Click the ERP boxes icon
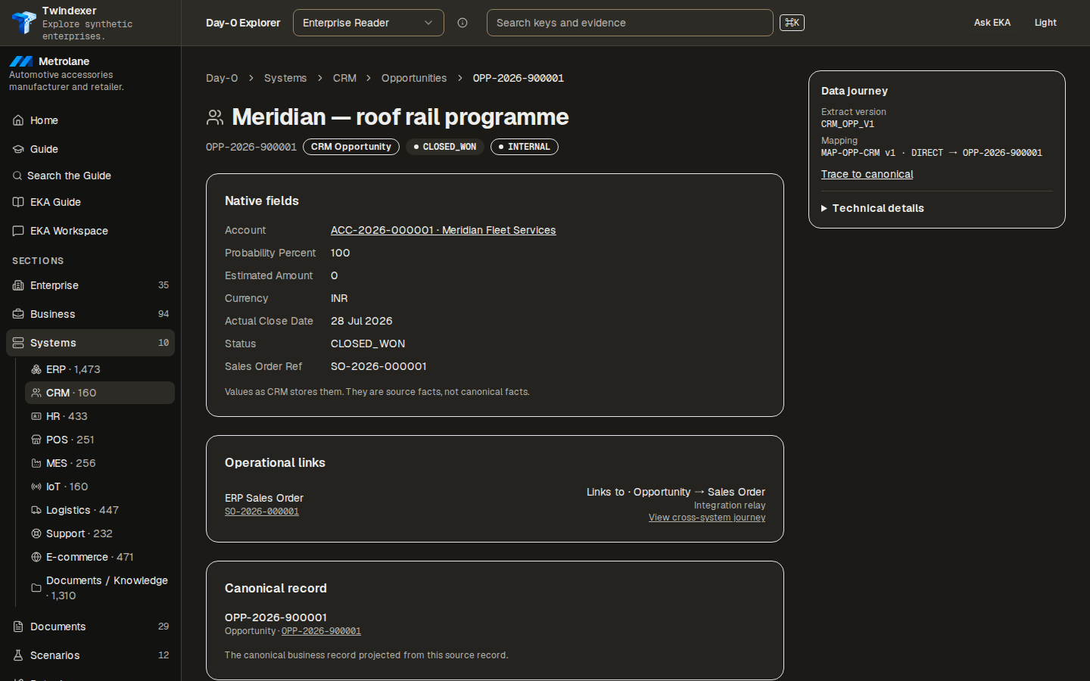 pyautogui.click(x=36, y=369)
